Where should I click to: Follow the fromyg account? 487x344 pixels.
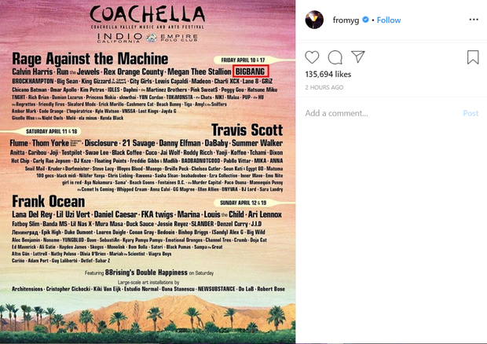point(389,20)
